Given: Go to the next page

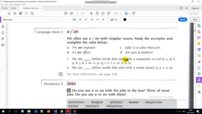Looking at the screenshot, I should (72, 13).
